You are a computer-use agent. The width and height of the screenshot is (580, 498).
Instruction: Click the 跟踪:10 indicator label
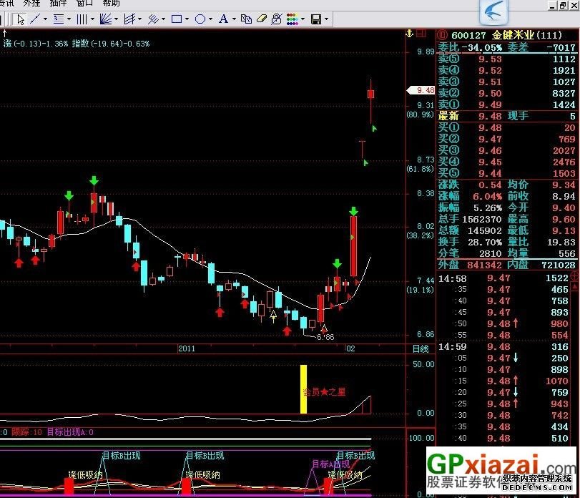click(26, 431)
